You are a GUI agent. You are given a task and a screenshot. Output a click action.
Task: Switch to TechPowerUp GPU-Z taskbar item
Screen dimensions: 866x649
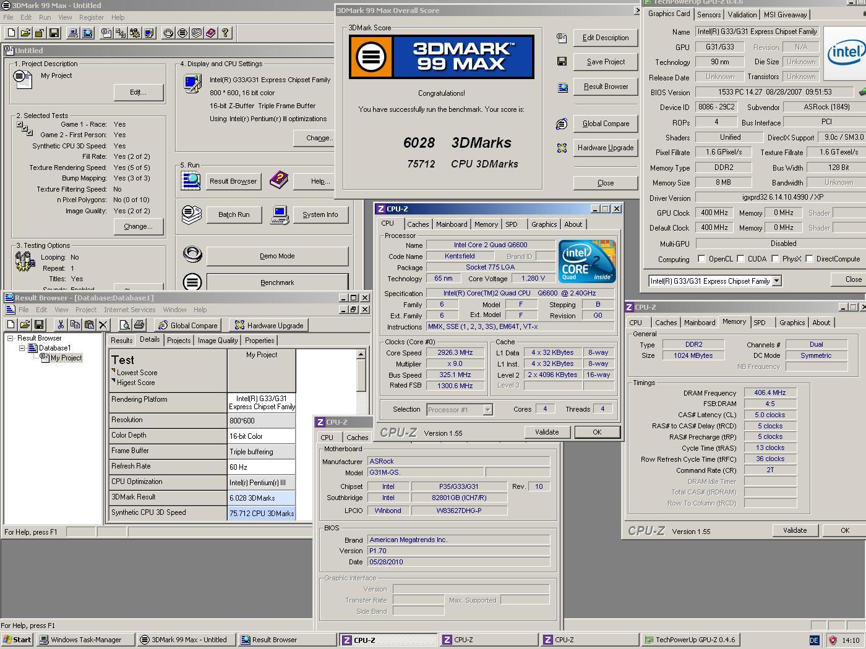click(x=690, y=640)
